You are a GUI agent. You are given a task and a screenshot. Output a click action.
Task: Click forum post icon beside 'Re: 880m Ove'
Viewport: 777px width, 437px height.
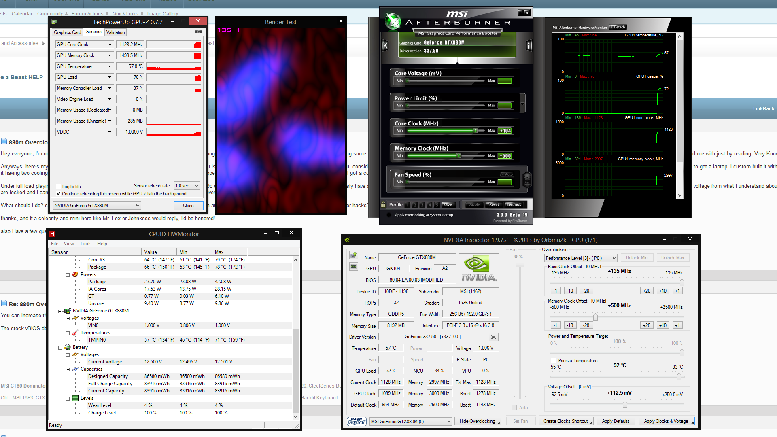[4, 303]
